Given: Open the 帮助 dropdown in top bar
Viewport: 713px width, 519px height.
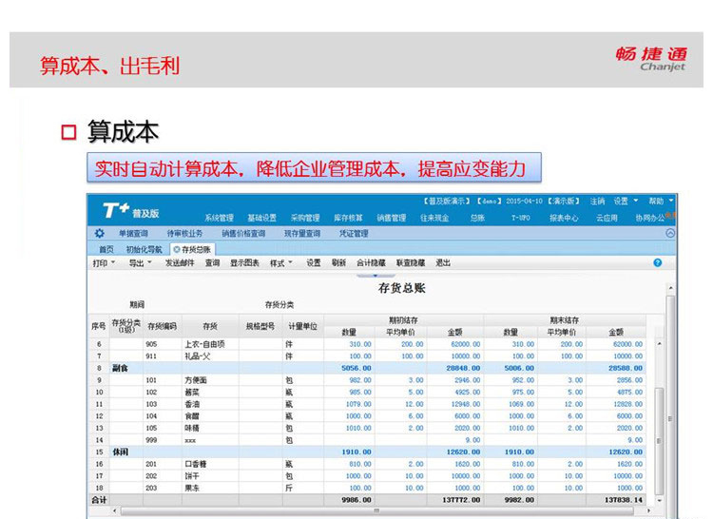Looking at the screenshot, I should tap(661, 201).
